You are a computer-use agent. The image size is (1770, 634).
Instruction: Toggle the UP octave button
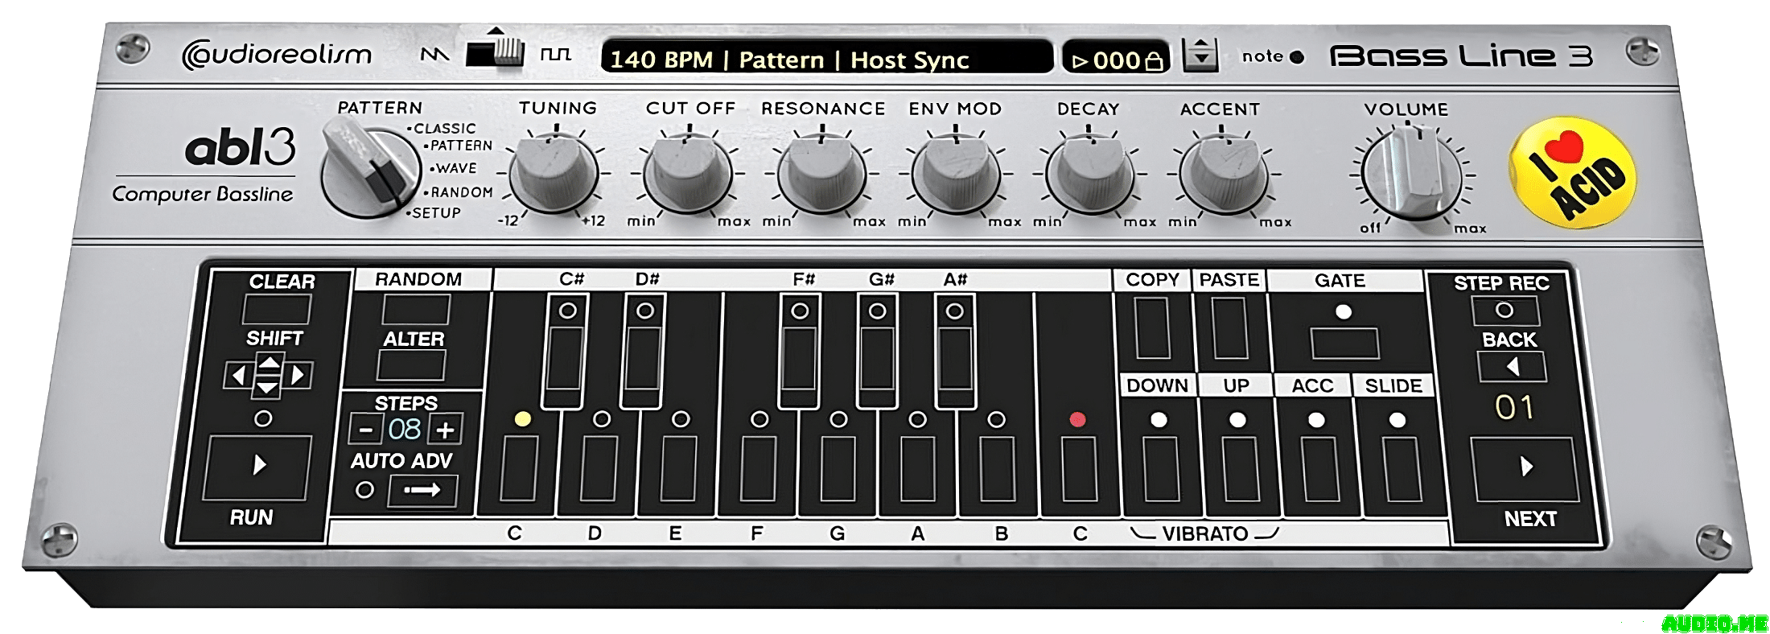tap(1240, 469)
